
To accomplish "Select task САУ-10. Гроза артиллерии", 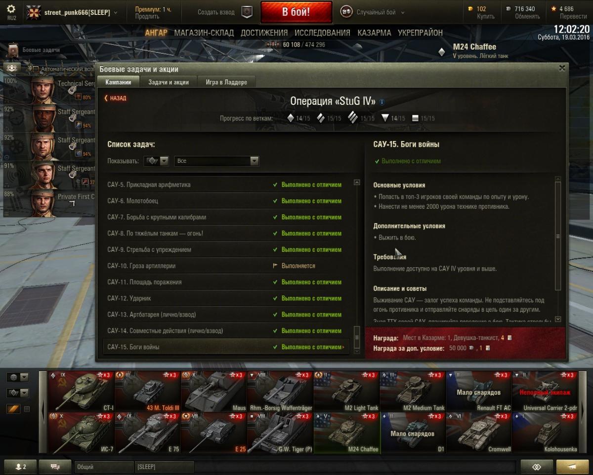I will (x=226, y=266).
